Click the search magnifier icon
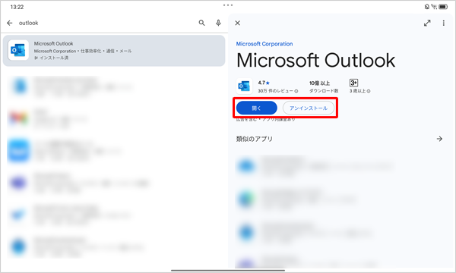The image size is (456, 273). [x=201, y=23]
